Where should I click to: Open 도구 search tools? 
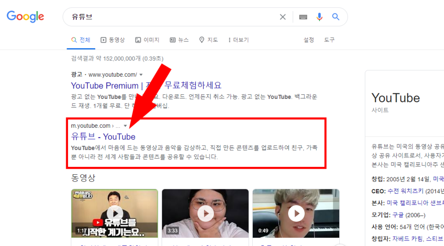(x=329, y=40)
